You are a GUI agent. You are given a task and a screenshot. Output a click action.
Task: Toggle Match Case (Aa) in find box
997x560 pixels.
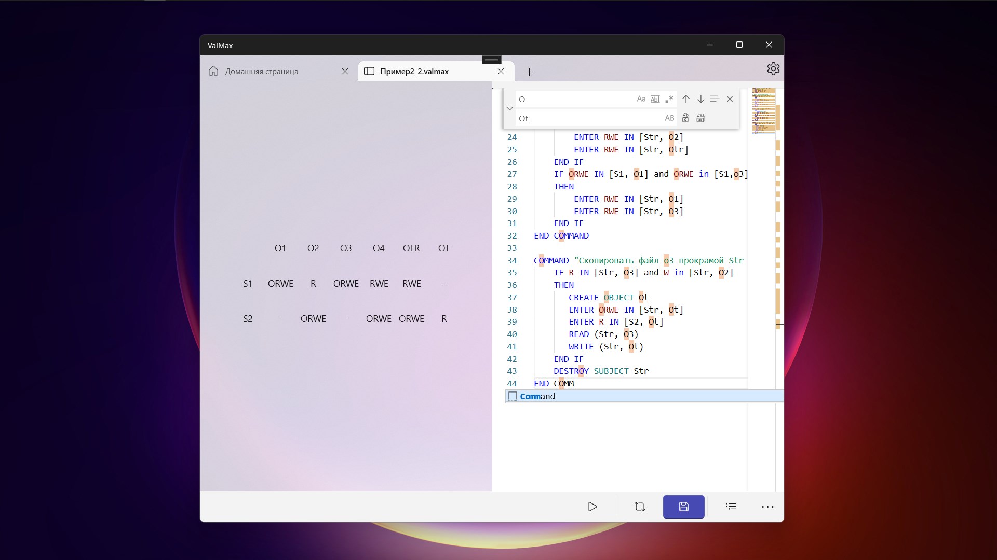(x=641, y=99)
